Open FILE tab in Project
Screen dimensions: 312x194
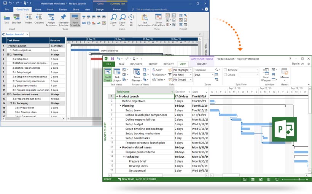tap(109, 64)
